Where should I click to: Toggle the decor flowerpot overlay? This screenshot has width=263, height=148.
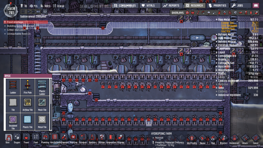(x=225, y=13)
